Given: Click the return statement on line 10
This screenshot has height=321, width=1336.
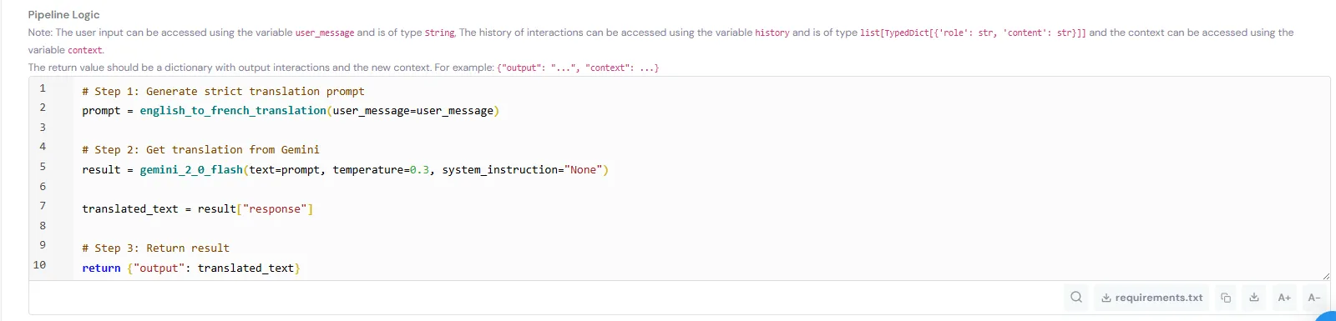Looking at the screenshot, I should click(190, 268).
